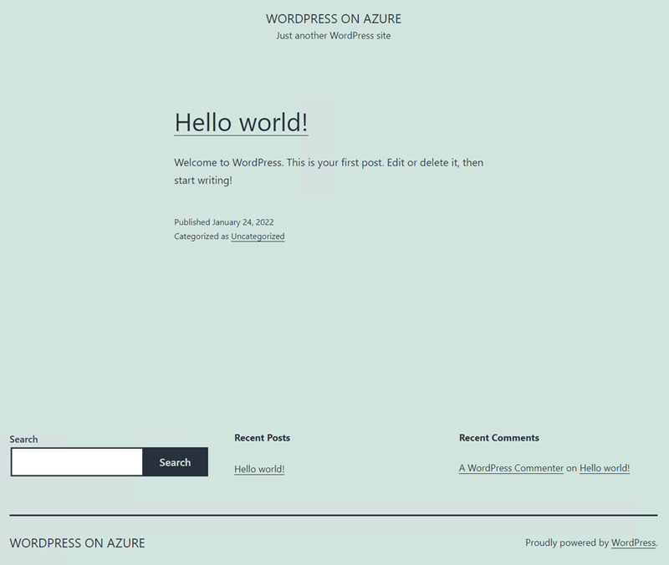Click the Recent Posts heading
Viewport: 669px width, 565px height.
[x=263, y=437]
